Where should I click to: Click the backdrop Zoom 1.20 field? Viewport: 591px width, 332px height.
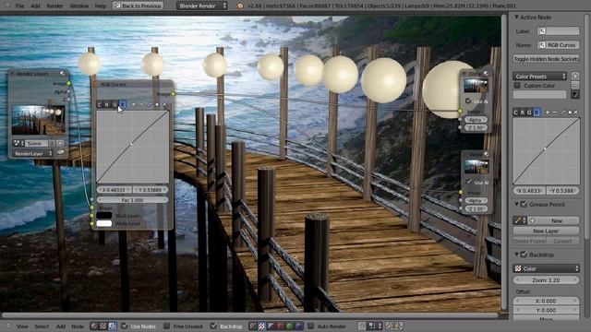tap(546, 280)
